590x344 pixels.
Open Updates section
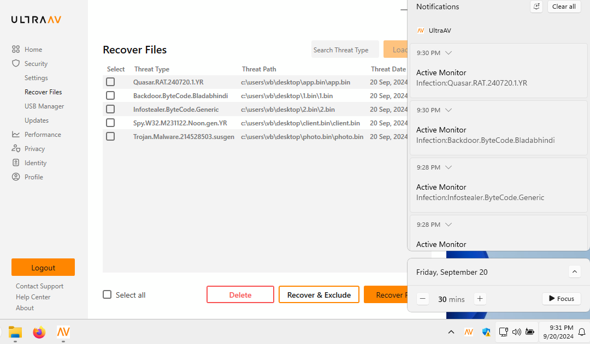pyautogui.click(x=37, y=120)
